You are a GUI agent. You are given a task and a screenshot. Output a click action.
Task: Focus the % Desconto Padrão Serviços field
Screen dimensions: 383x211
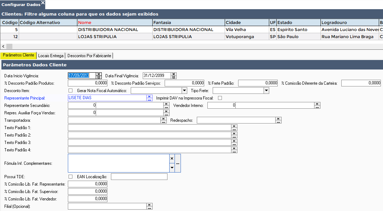(184, 83)
